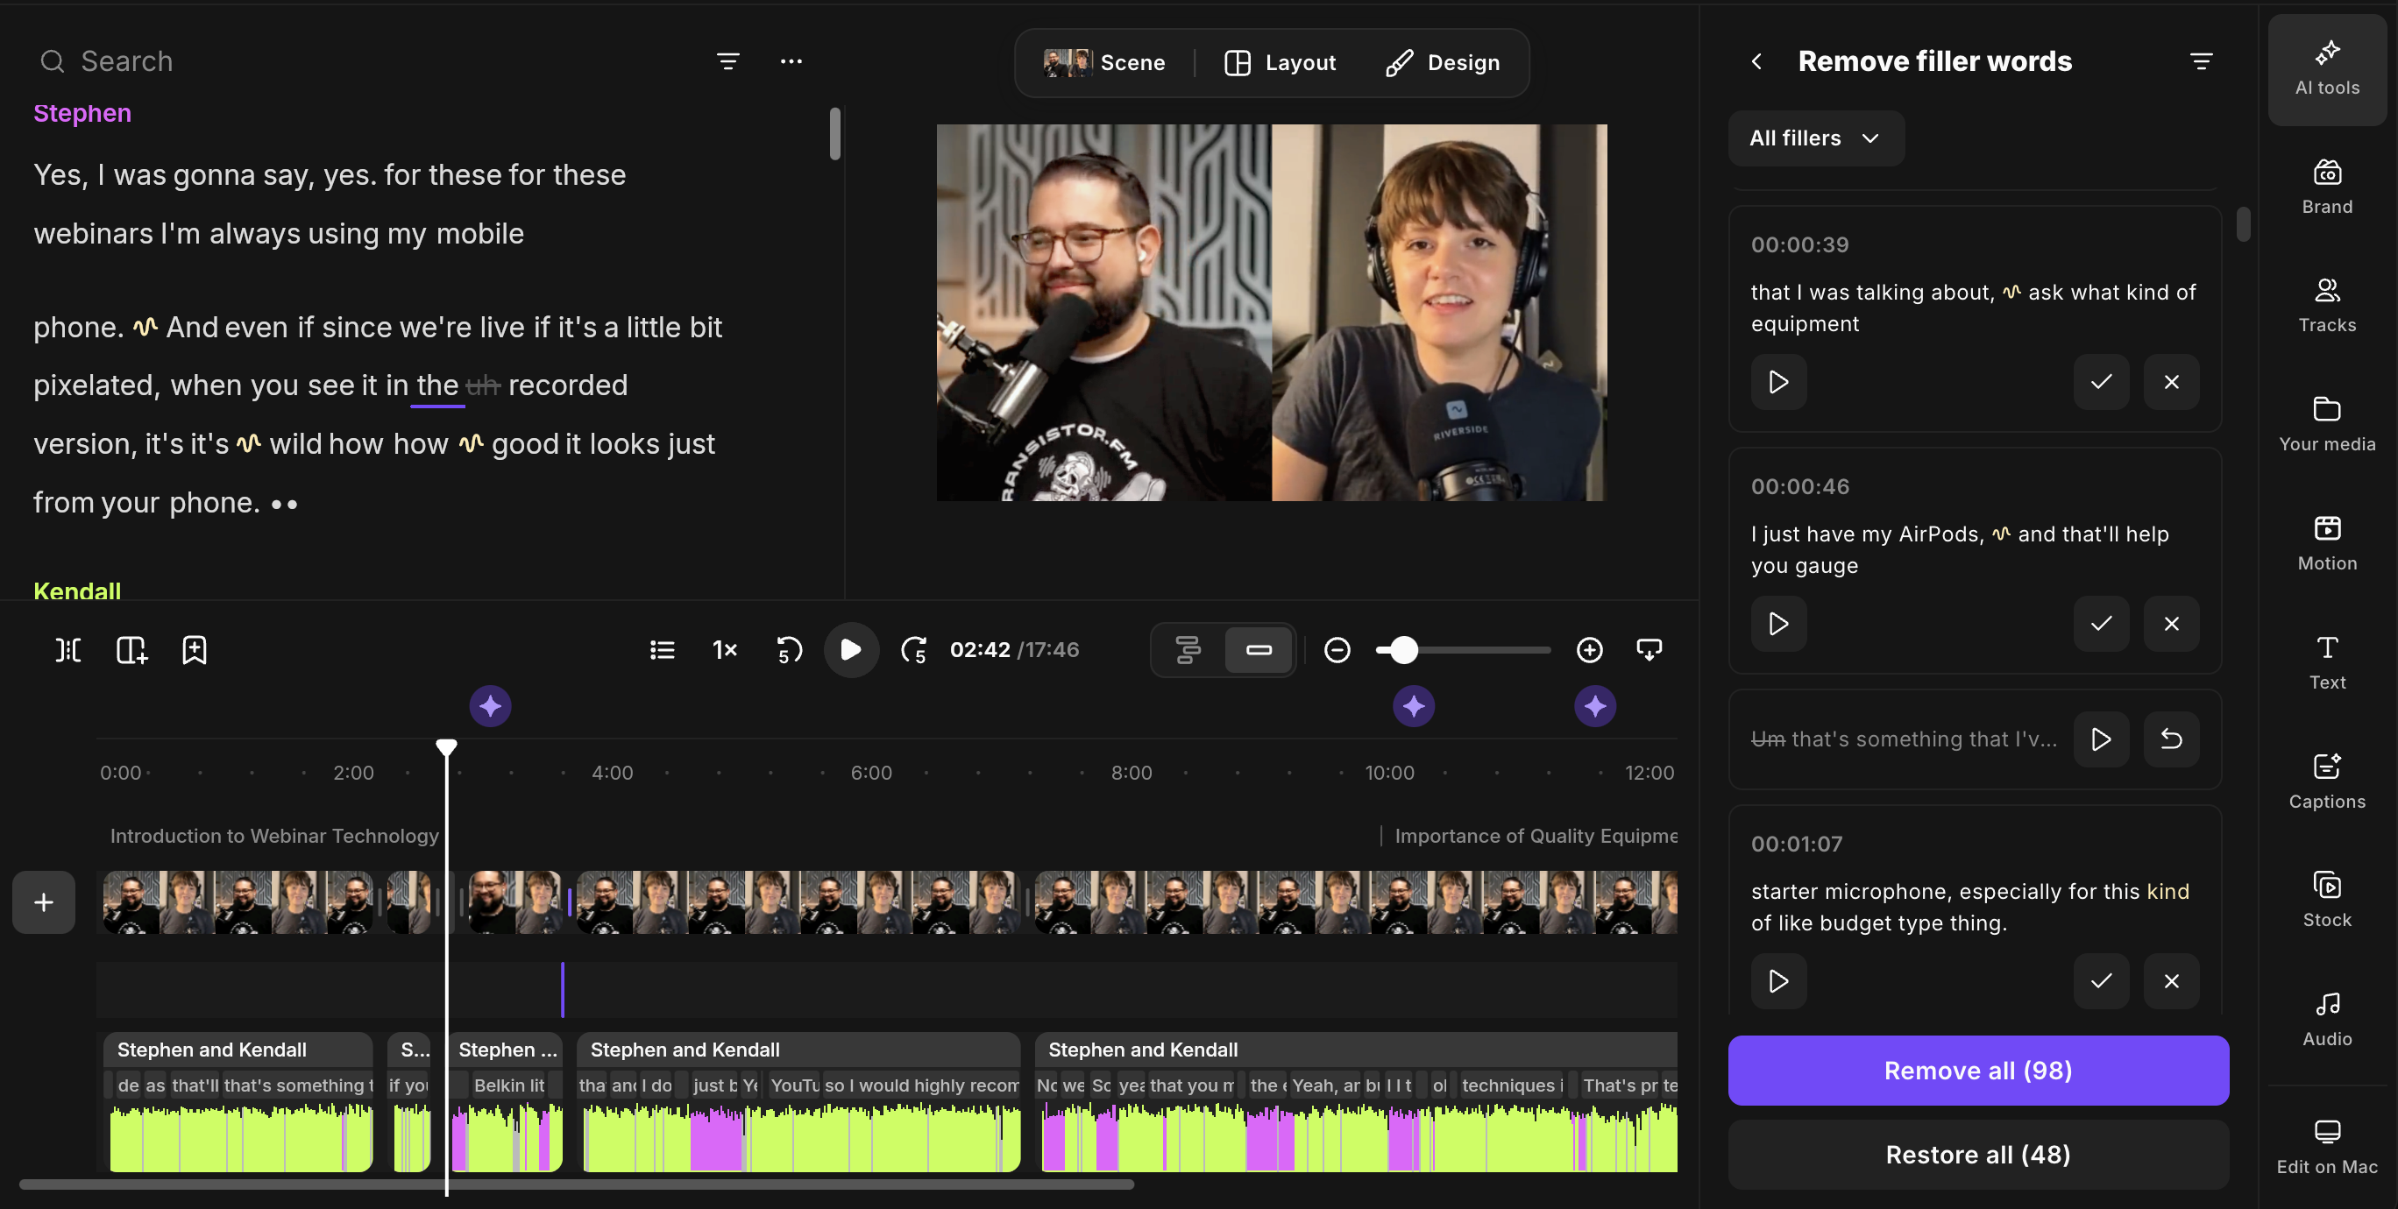This screenshot has height=1209, width=2398.
Task: Open the transcript more options menu
Action: point(791,61)
